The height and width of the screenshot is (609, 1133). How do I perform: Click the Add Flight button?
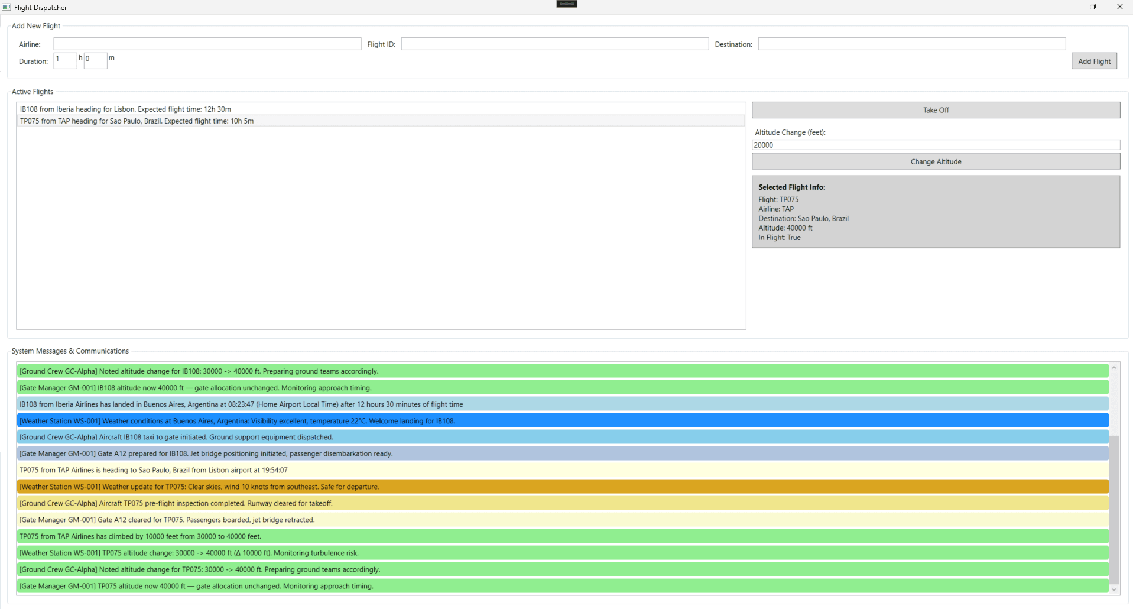click(x=1093, y=60)
